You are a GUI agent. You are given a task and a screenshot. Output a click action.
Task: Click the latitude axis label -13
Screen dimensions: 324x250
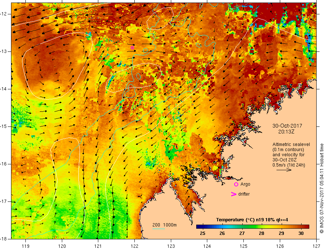coord(4,51)
